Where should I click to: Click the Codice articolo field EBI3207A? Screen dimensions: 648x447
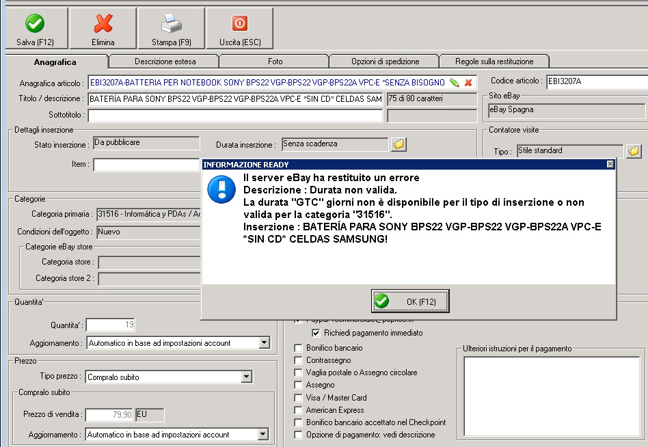pos(597,81)
